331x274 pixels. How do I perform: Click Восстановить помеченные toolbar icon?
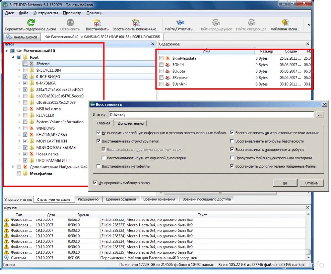pos(136,22)
